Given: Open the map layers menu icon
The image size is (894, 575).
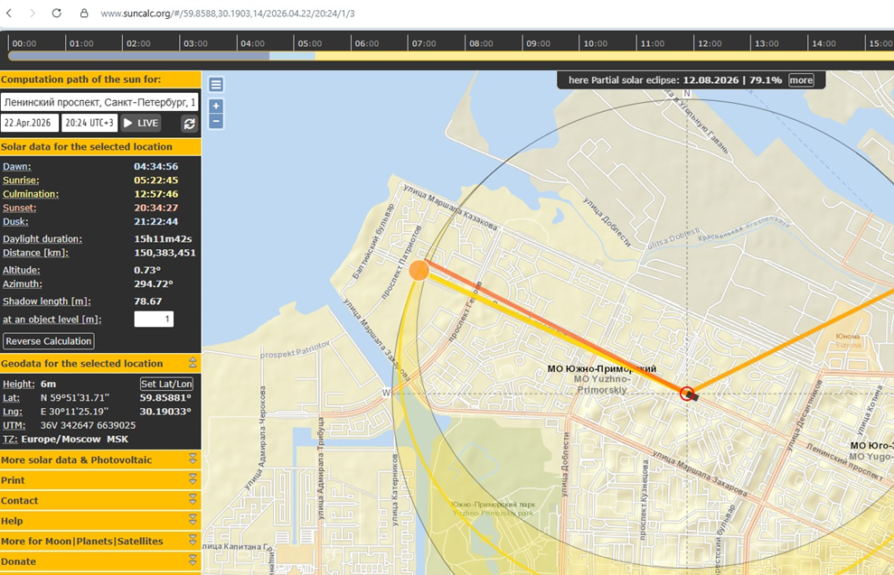Looking at the screenshot, I should pos(216,85).
